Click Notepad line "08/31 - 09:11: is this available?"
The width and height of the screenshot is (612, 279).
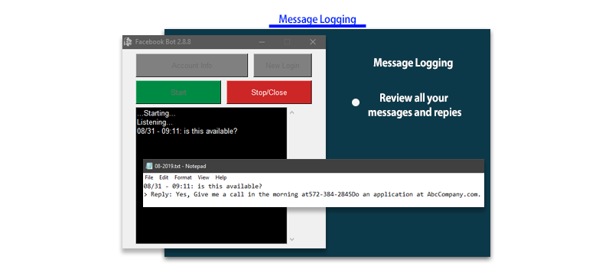tap(203, 187)
